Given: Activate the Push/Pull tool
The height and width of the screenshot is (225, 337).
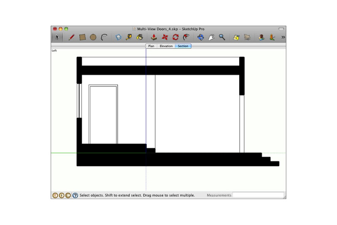Looking at the screenshot, I should pyautogui.click(x=154, y=37).
